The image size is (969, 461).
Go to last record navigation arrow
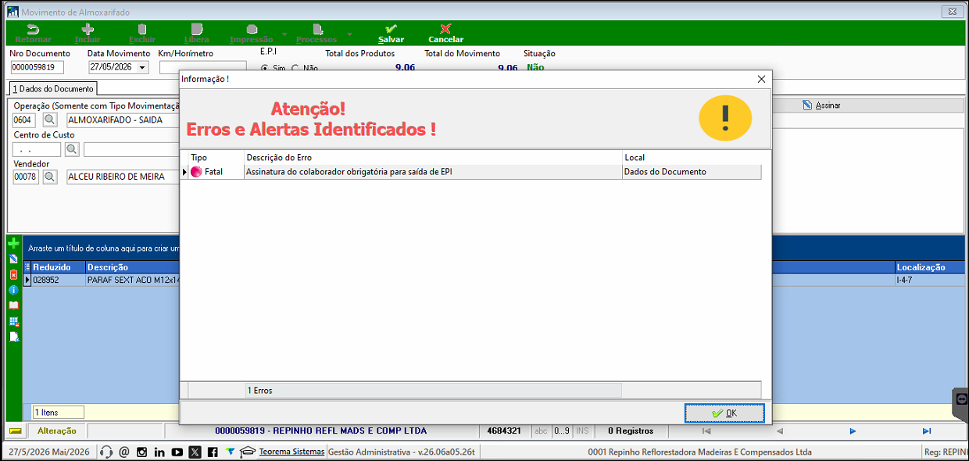tap(927, 431)
